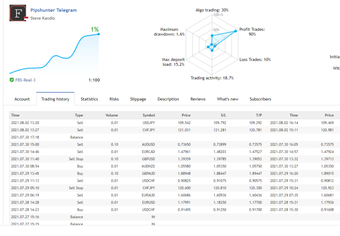The width and height of the screenshot is (340, 236).
Task: Click the 2021.07.27 15:16 Balance row
Action: click(175, 217)
